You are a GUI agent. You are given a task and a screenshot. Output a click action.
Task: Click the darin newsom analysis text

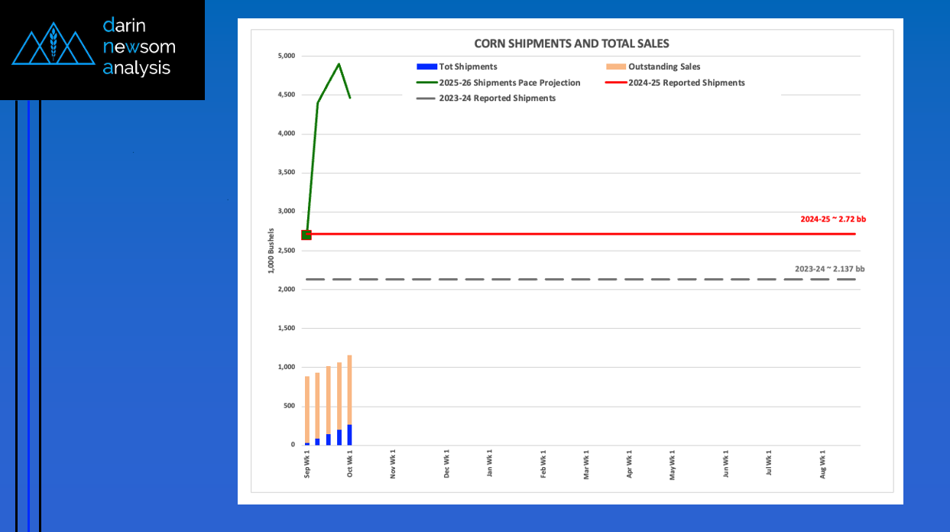click(138, 47)
